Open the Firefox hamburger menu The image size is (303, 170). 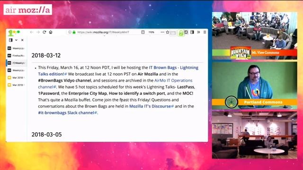pos(205,32)
